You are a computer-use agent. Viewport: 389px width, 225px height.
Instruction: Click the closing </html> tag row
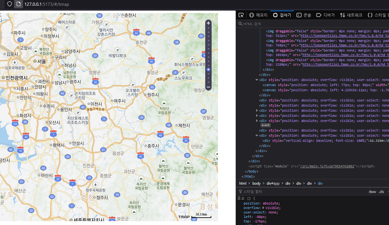248,176
